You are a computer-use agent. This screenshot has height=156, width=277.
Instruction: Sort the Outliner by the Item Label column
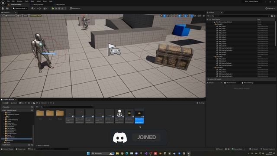(x=216, y=19)
